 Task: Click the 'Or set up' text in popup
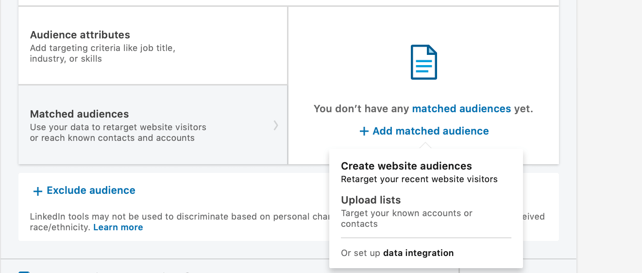pos(361,253)
